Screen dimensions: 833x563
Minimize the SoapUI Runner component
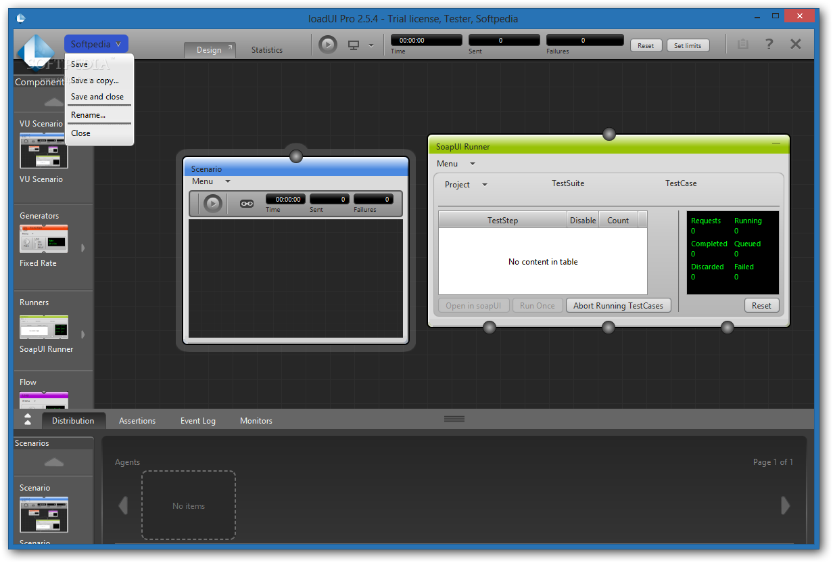(x=776, y=143)
